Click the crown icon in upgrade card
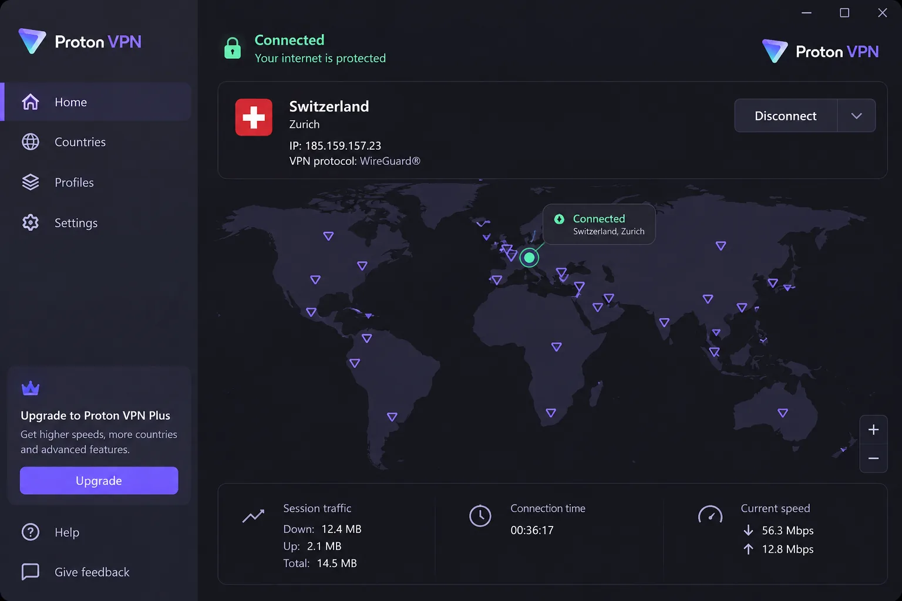 [x=31, y=389]
